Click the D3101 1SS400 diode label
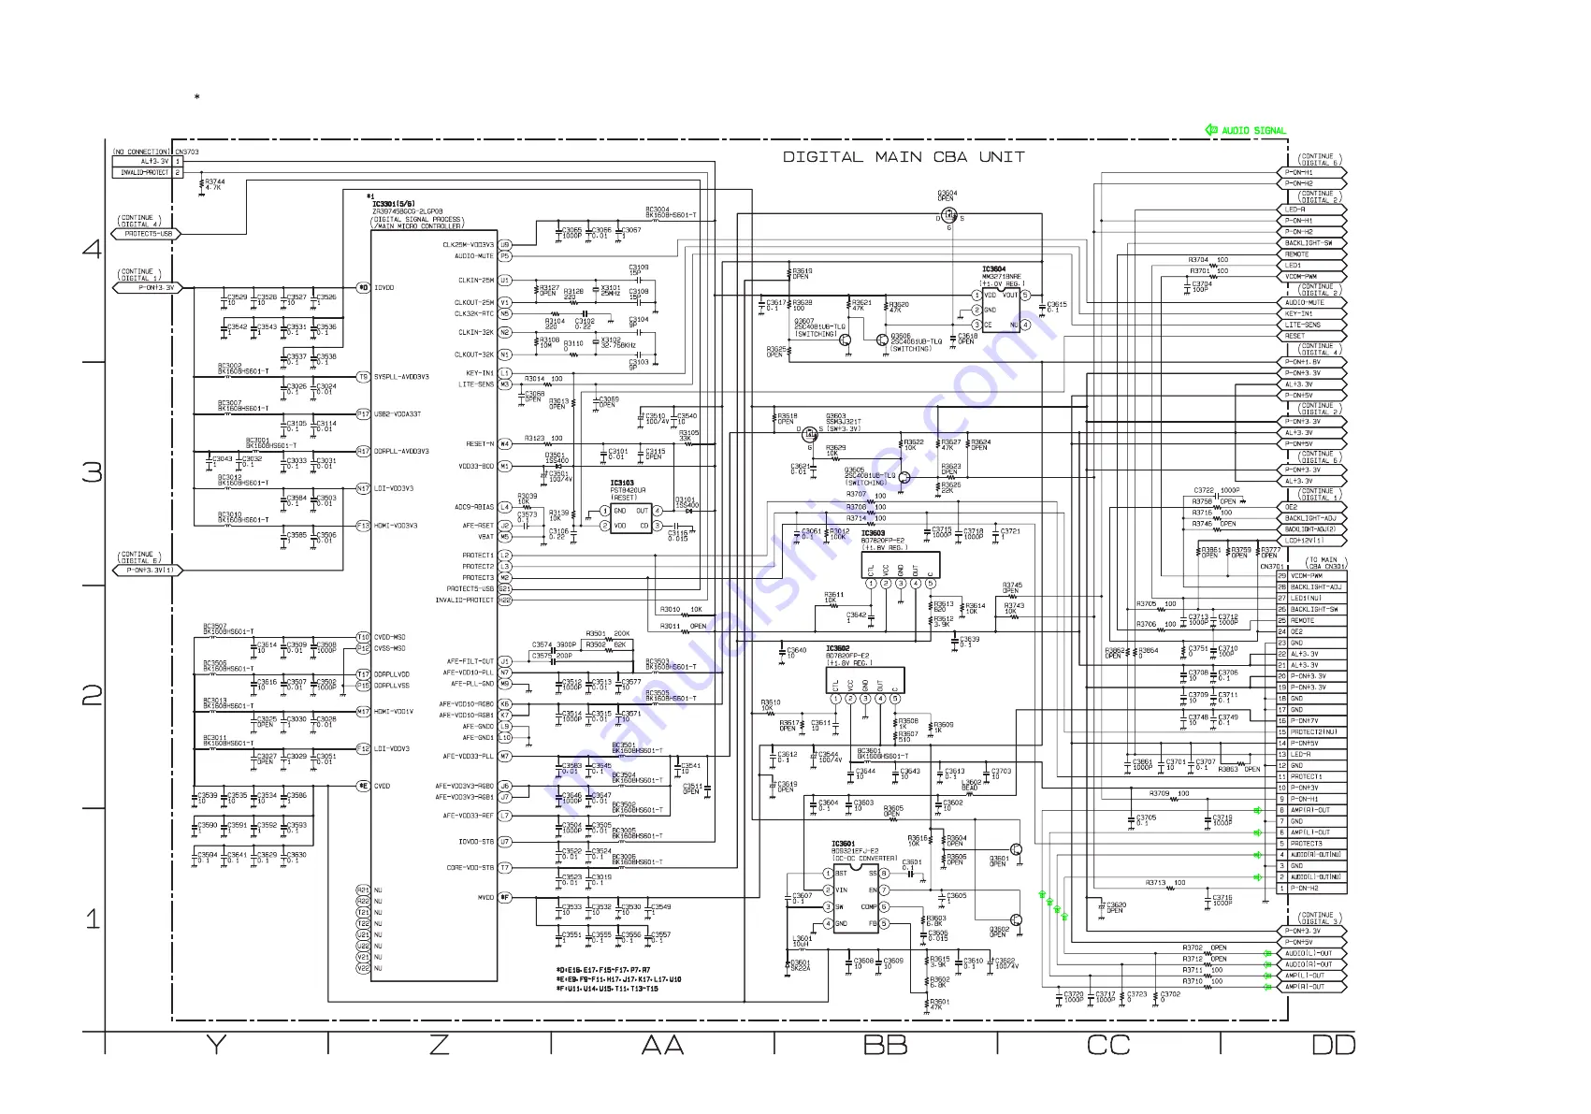The image size is (1591, 1114). (x=687, y=502)
